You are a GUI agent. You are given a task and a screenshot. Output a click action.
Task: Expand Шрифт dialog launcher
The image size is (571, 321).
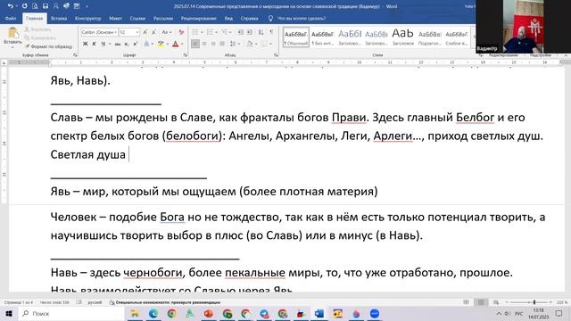(x=185, y=55)
